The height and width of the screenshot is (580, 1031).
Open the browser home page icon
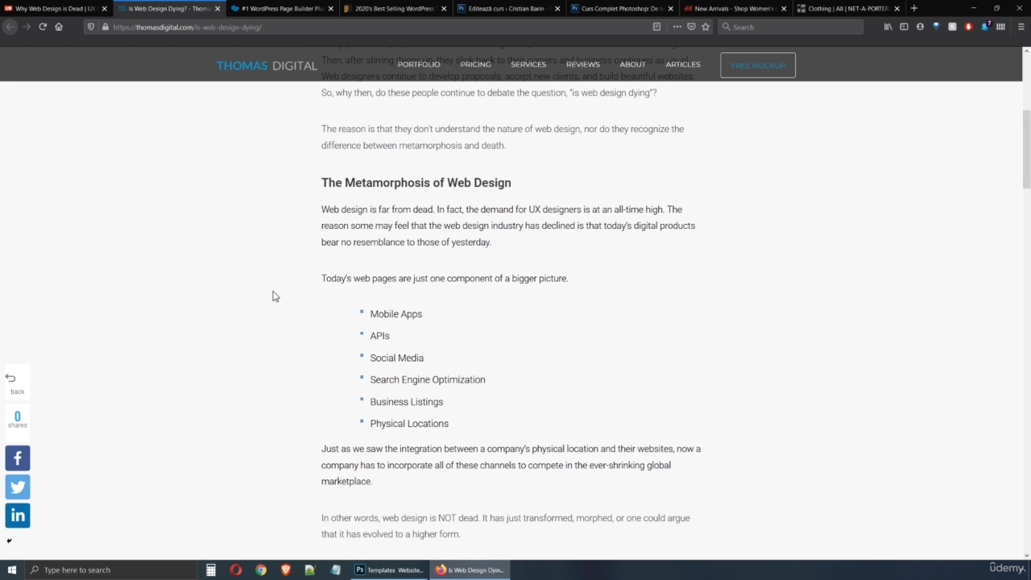(x=59, y=27)
